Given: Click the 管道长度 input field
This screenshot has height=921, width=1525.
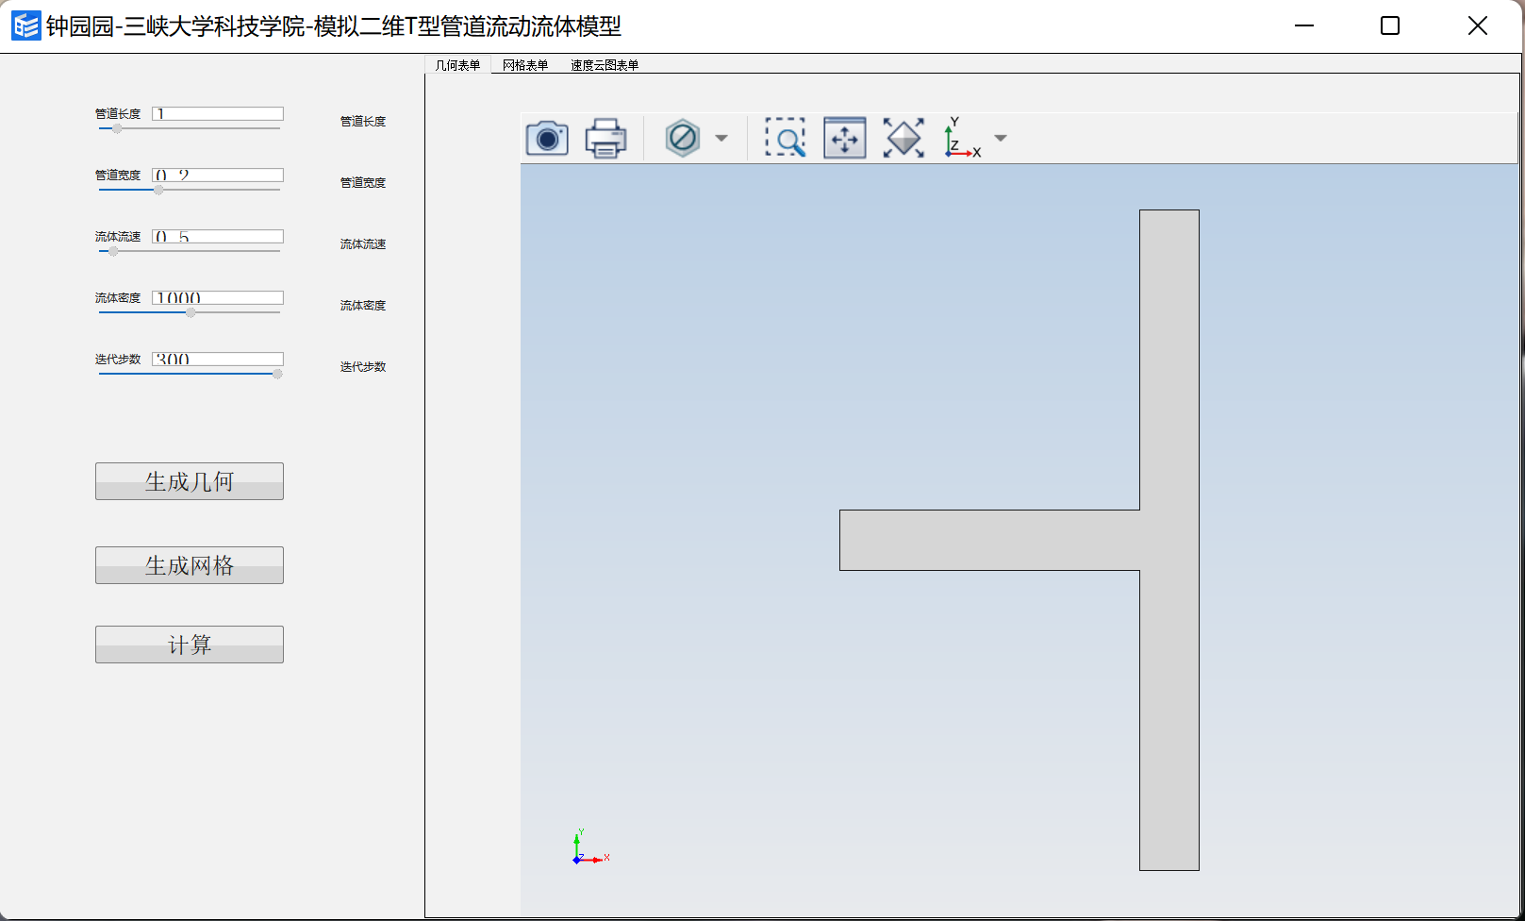Looking at the screenshot, I should tap(218, 114).
